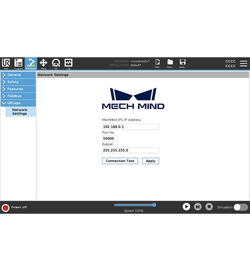
Task: Click the Subnet field
Action: coord(130,150)
